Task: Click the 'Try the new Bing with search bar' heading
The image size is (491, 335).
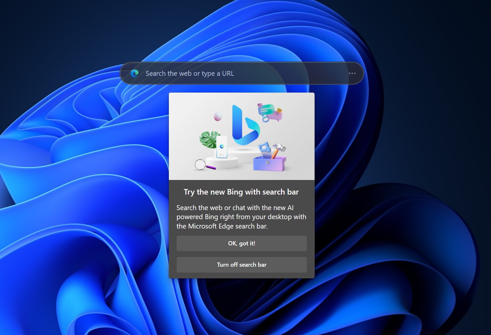Action: tap(241, 192)
